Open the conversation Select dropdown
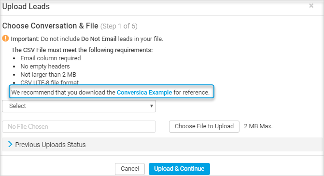Viewport: 324px width, 176px height. (x=79, y=106)
